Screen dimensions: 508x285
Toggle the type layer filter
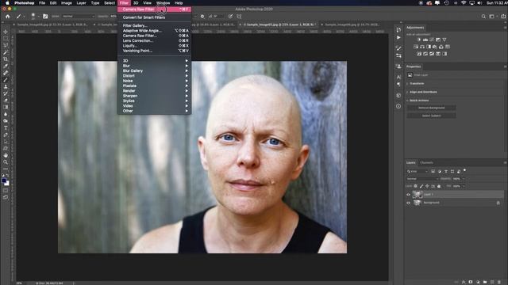[x=446, y=171]
